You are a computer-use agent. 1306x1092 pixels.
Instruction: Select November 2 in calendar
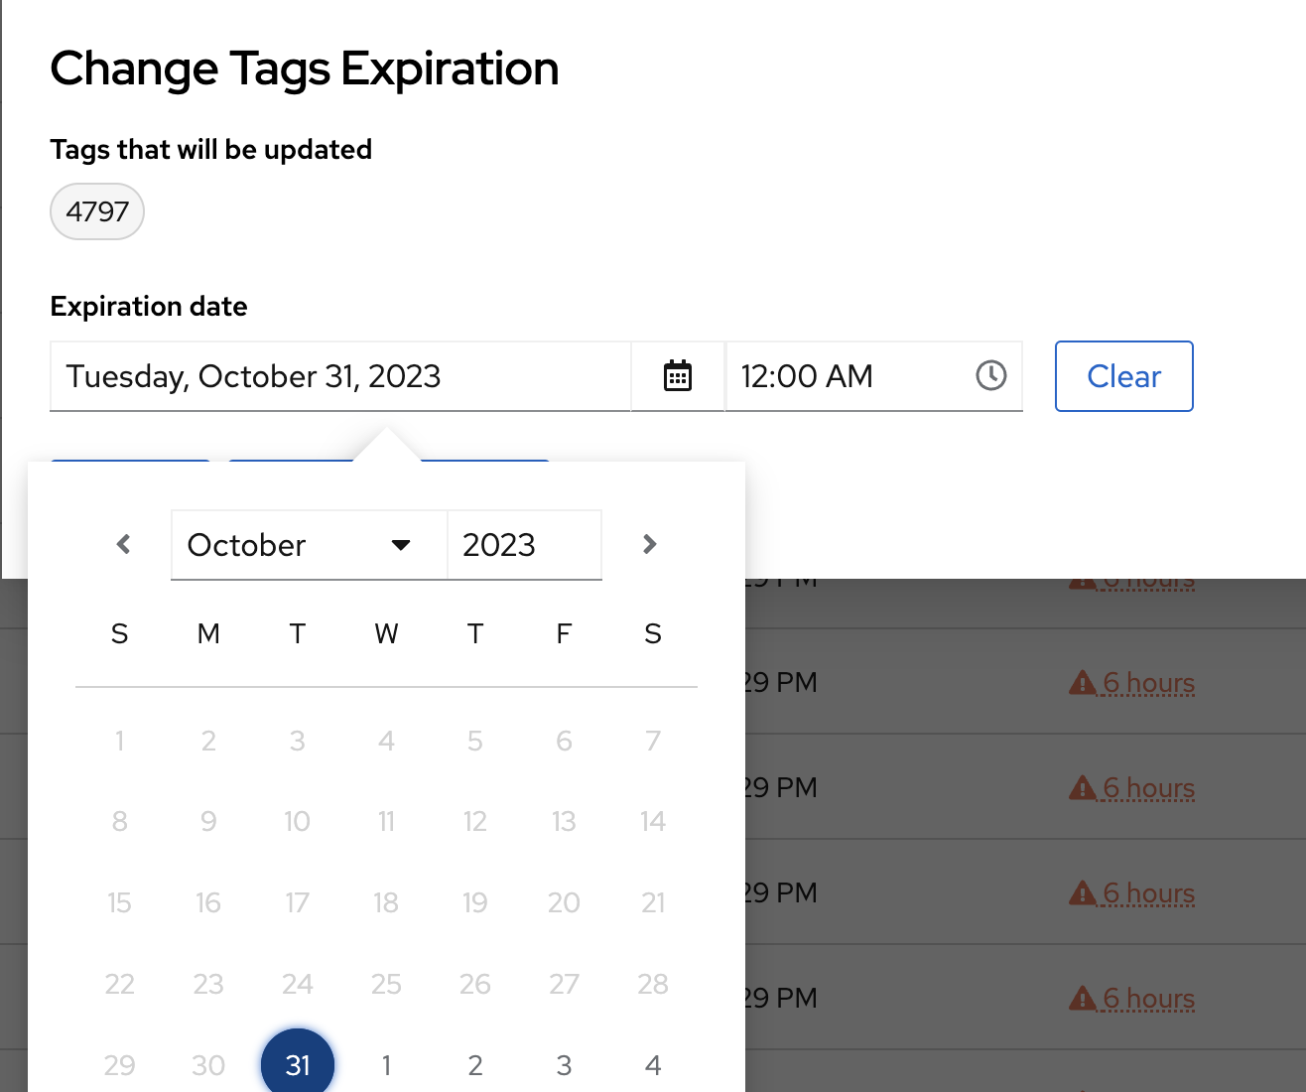tap(475, 1065)
